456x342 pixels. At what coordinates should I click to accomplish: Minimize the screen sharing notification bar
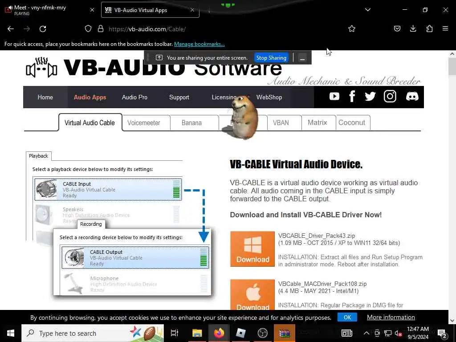coord(302,58)
